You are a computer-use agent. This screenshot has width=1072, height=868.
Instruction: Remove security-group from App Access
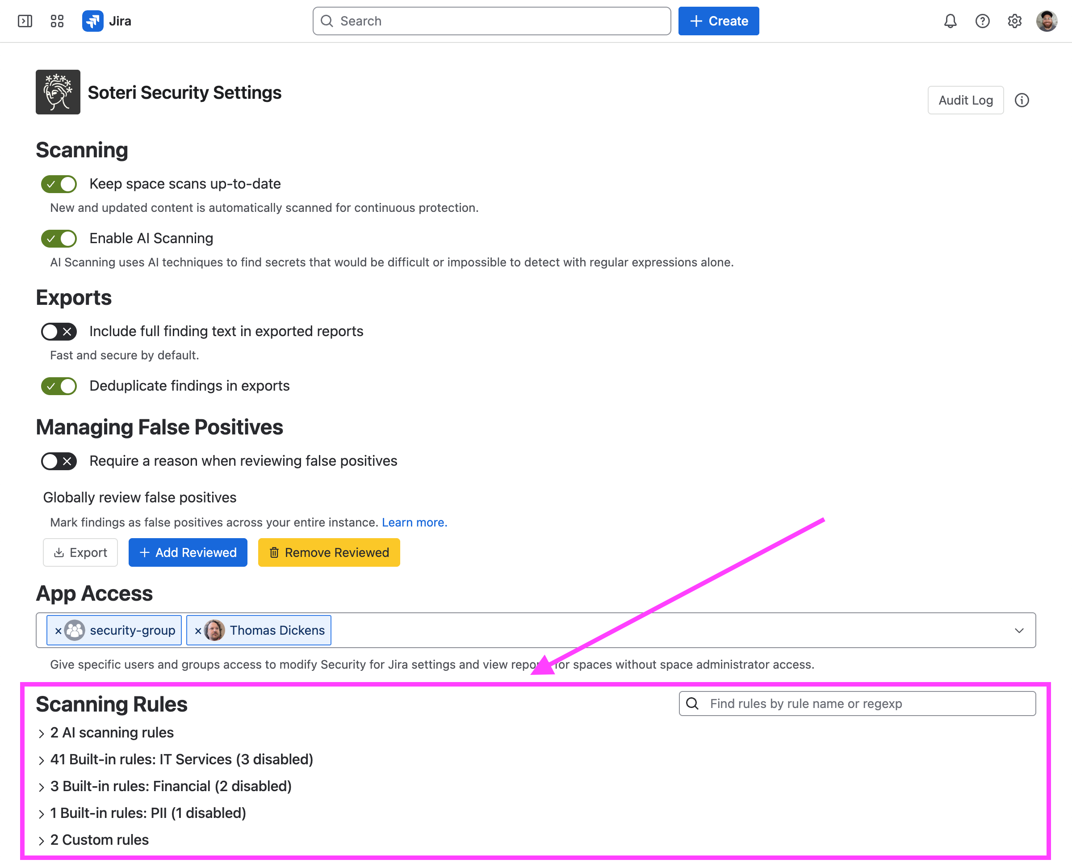[59, 631]
